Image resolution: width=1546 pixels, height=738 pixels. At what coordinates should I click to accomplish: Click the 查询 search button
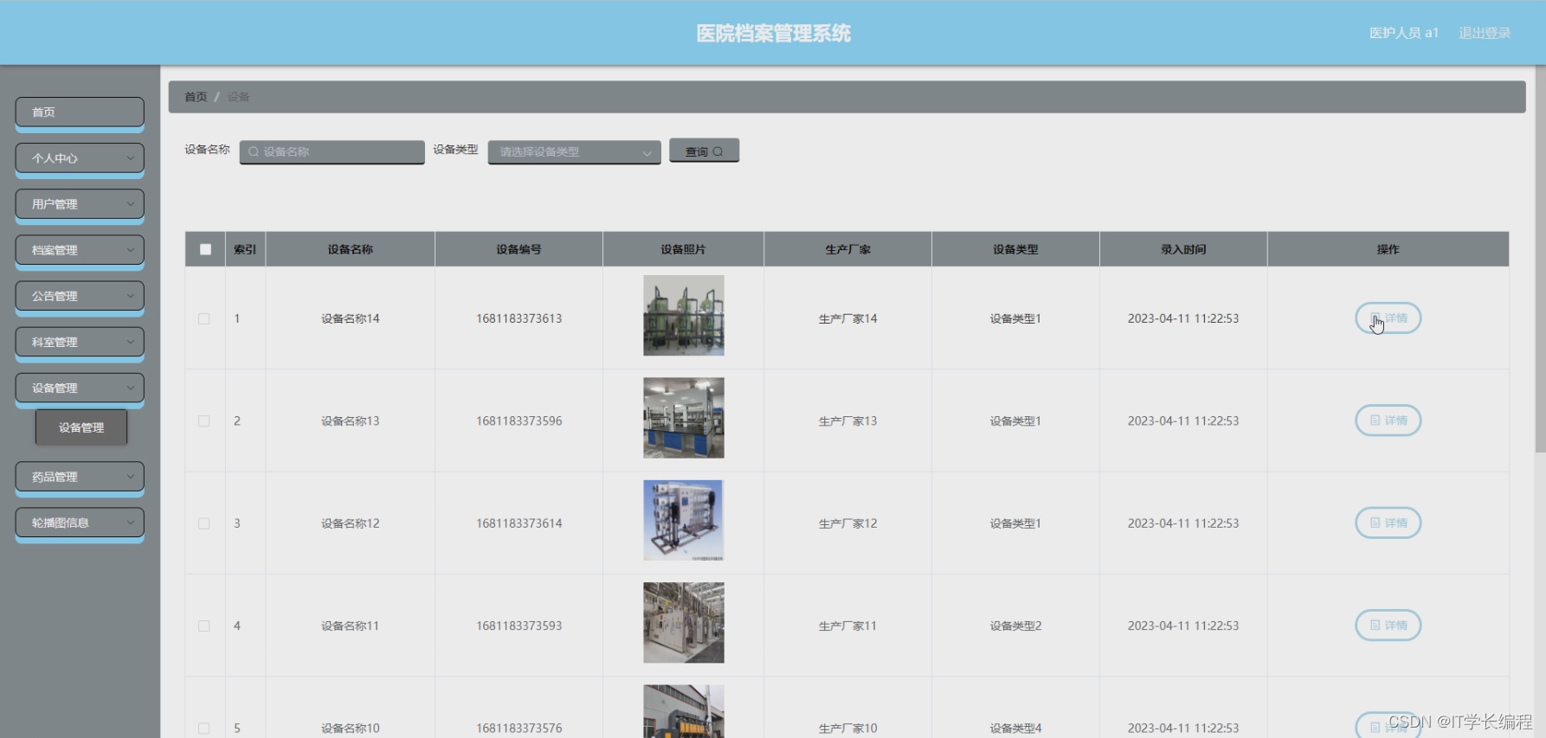(x=704, y=151)
